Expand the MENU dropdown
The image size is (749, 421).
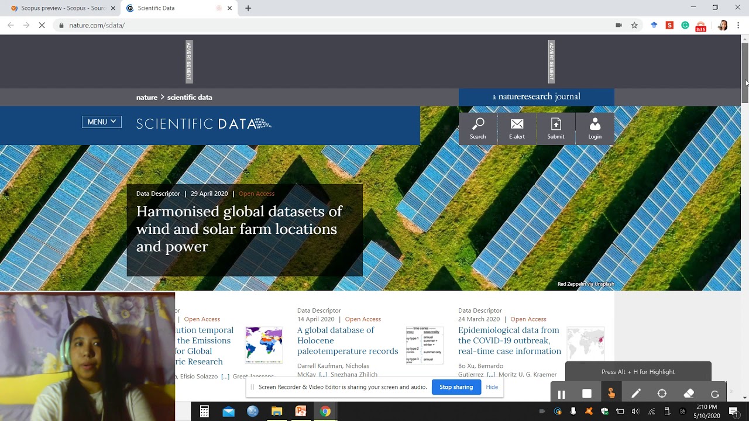(102, 122)
